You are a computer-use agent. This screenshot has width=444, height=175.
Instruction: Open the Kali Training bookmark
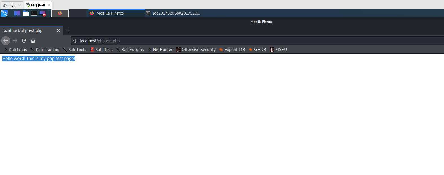click(x=45, y=50)
